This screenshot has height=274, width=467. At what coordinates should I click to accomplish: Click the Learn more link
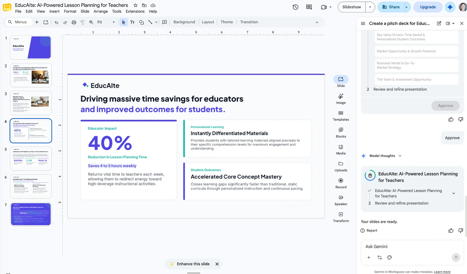442,272
